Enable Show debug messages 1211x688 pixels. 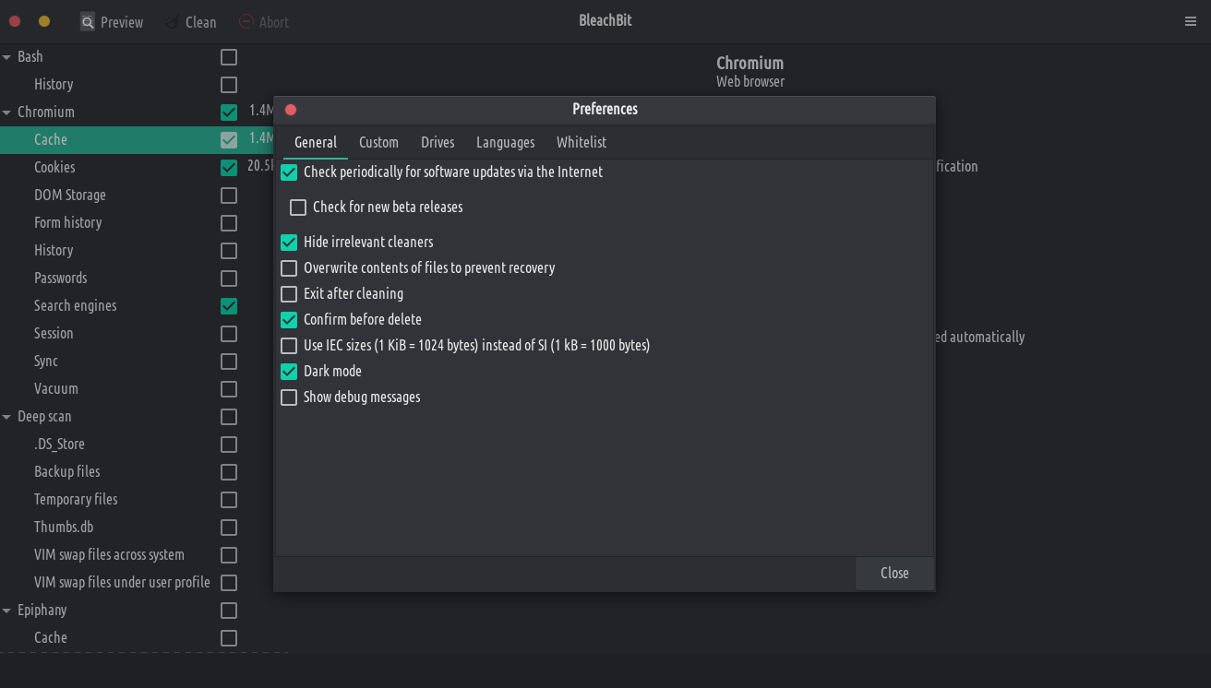point(289,397)
